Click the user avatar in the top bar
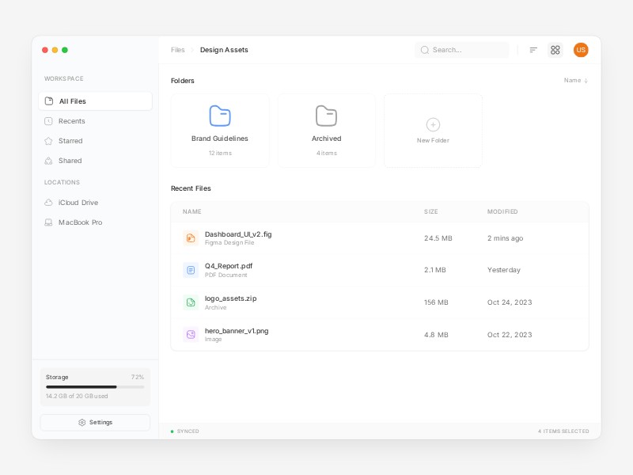The width and height of the screenshot is (633, 475). (x=581, y=50)
